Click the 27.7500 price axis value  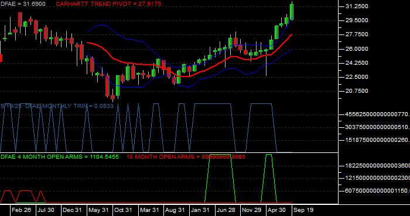point(357,34)
